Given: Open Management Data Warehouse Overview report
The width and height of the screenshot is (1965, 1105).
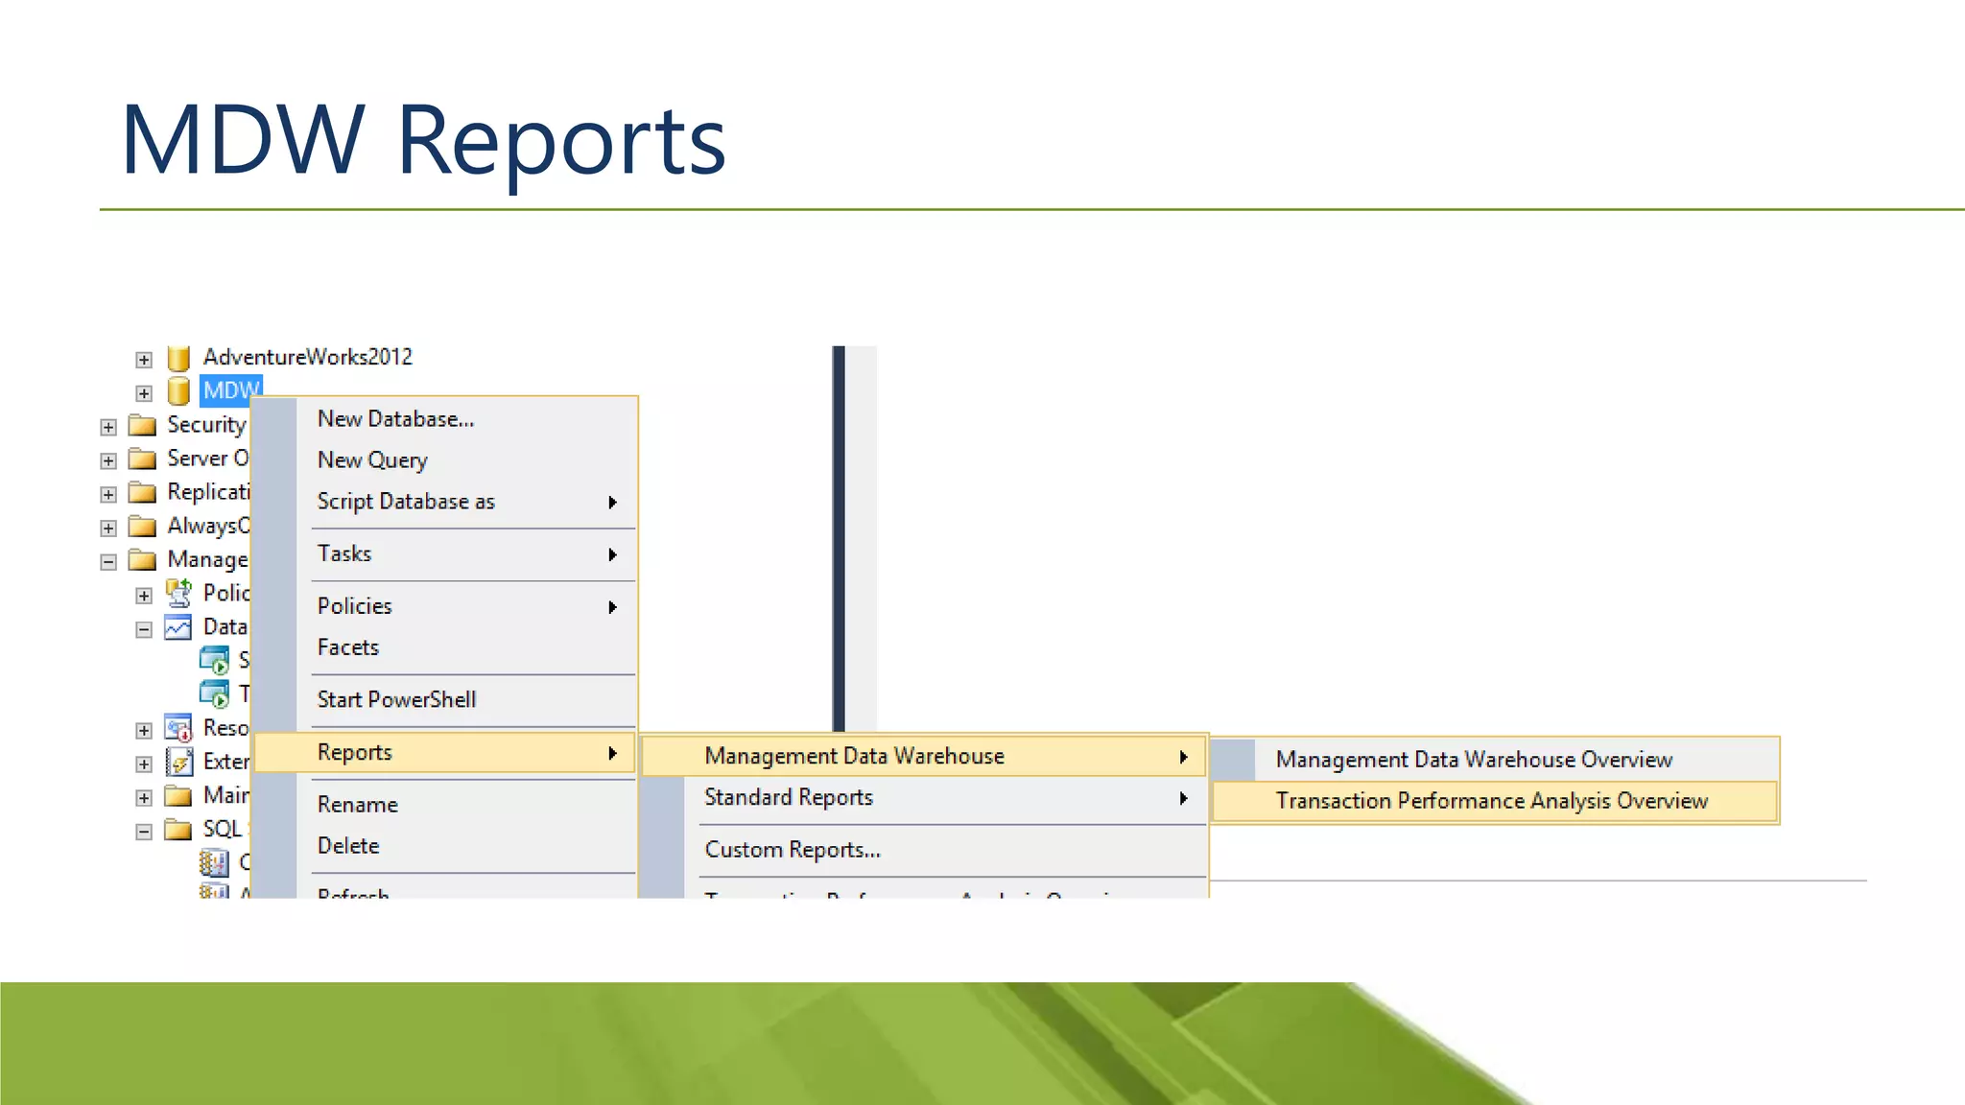Looking at the screenshot, I should 1474,760.
